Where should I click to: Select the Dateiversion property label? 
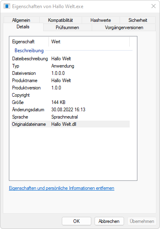pos(24,73)
